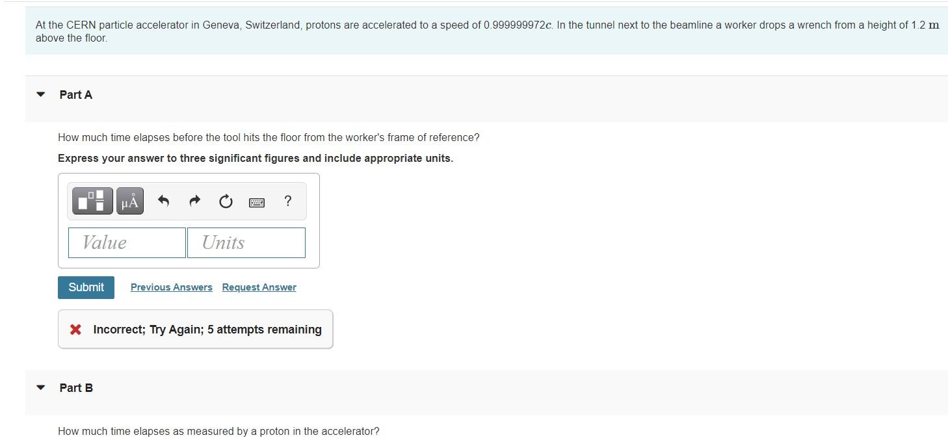
Task: Click inside the Units field
Action: [x=245, y=242]
